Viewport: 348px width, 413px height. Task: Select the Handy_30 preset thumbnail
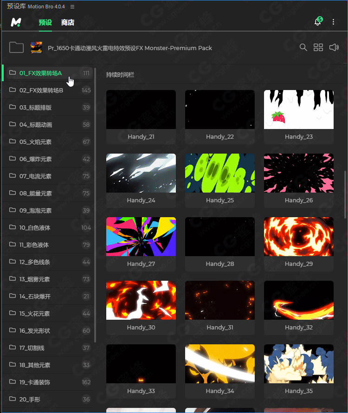coord(141,300)
